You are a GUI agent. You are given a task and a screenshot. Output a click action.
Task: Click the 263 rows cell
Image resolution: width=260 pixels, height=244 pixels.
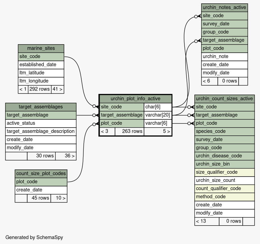tap(130, 131)
